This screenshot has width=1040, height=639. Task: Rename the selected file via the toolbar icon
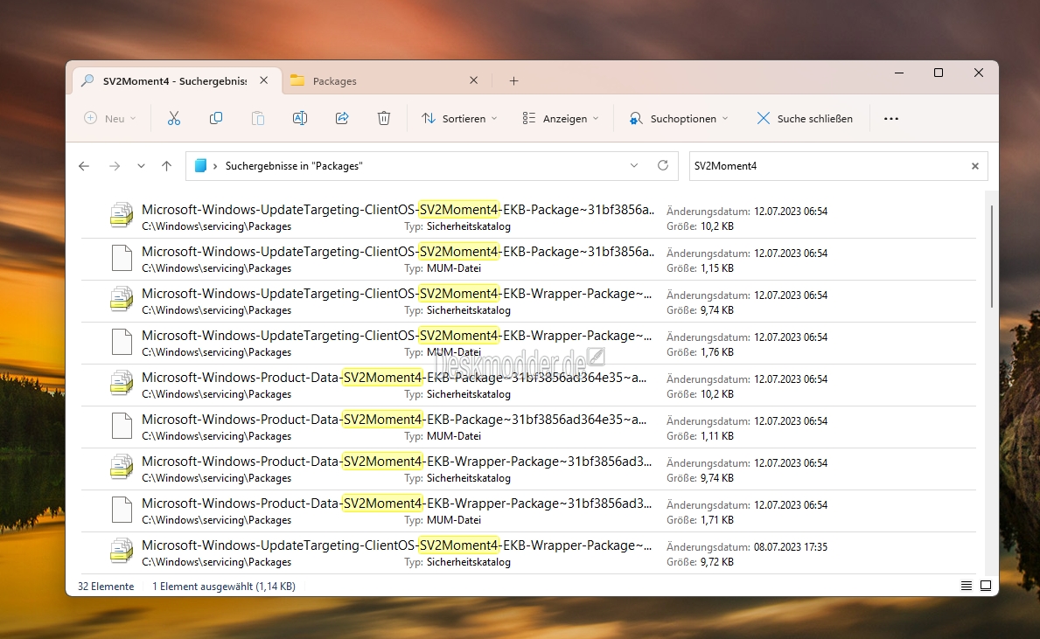point(300,119)
